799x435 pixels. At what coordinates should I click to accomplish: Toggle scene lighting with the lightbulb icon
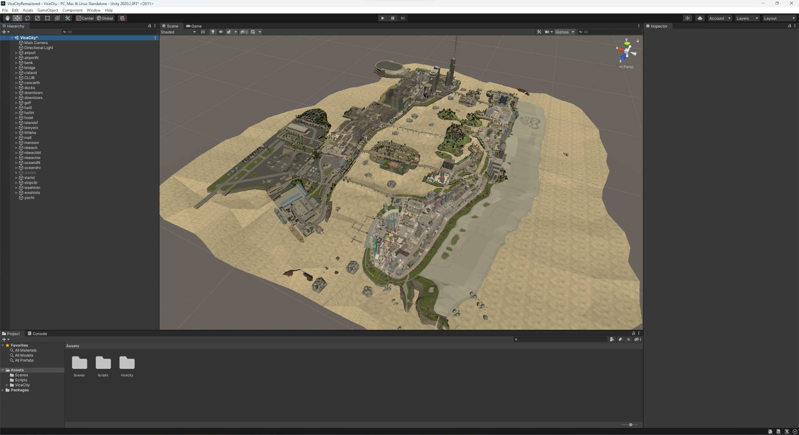[x=213, y=32]
